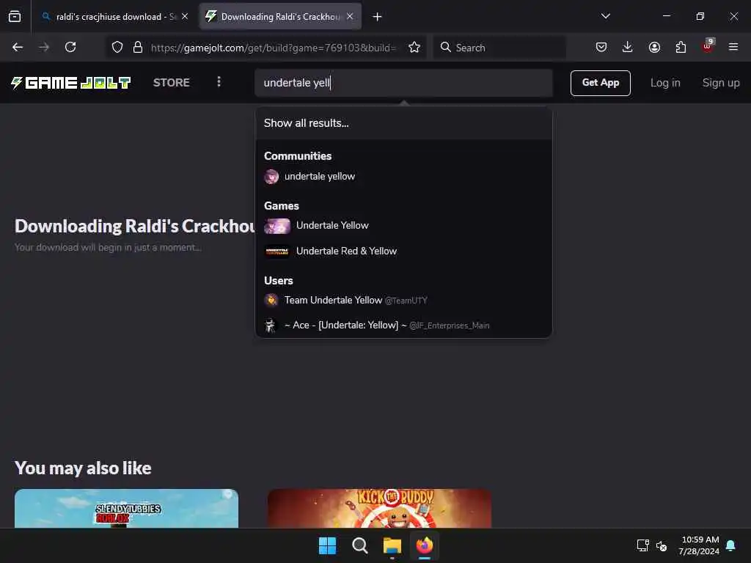The width and height of the screenshot is (751, 563).
Task: Open Undertale Red & Yellow game result
Action: tap(404, 251)
